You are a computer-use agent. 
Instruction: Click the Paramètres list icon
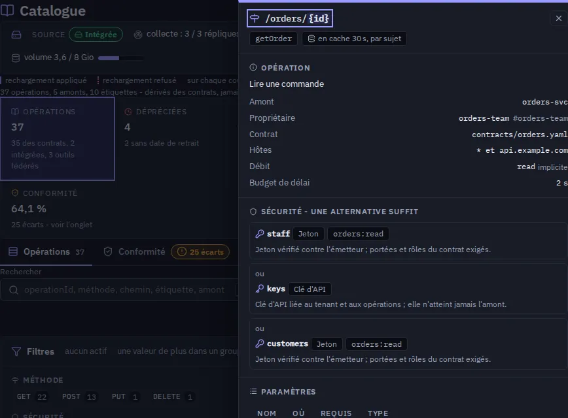pos(253,391)
